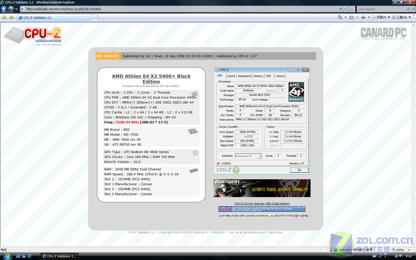
Task: Open the recent pages dropdown beside Forward
Action: click(17, 9)
